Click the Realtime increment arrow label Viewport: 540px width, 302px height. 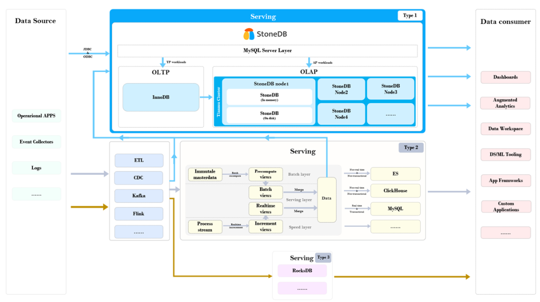pyautogui.click(x=236, y=226)
